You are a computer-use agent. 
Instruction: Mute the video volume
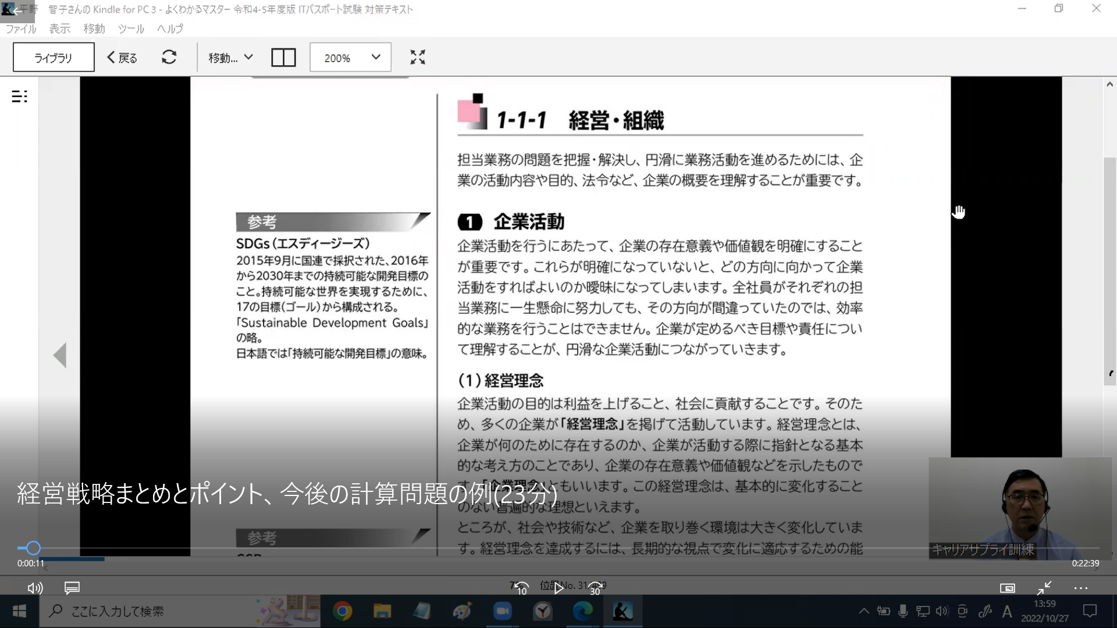(x=35, y=588)
